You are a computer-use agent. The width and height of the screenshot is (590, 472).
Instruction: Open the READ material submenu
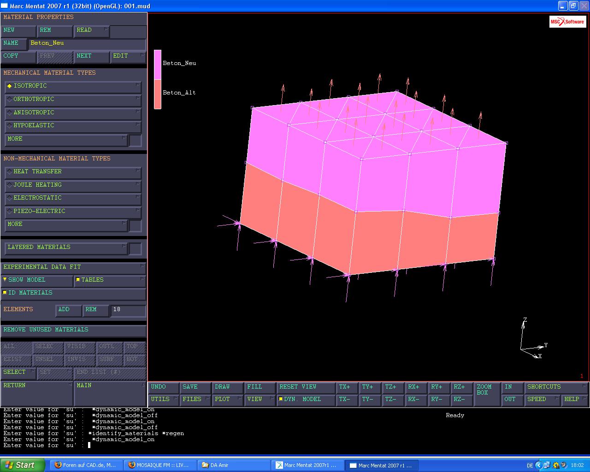91,30
